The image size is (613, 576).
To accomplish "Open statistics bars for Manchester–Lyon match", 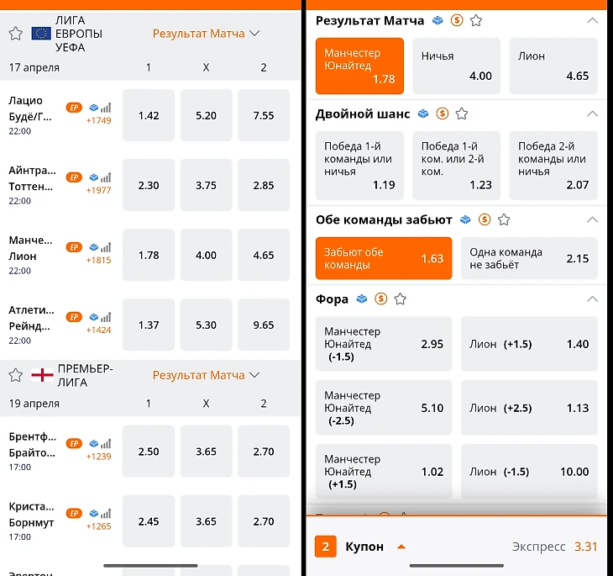I will pos(106,247).
